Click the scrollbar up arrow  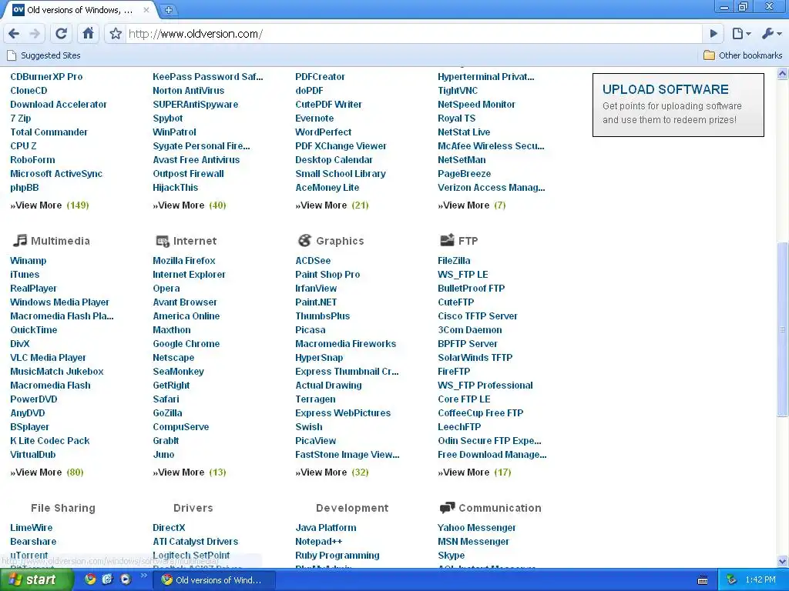(782, 74)
